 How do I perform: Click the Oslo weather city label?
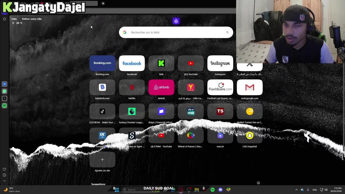click(14, 19)
